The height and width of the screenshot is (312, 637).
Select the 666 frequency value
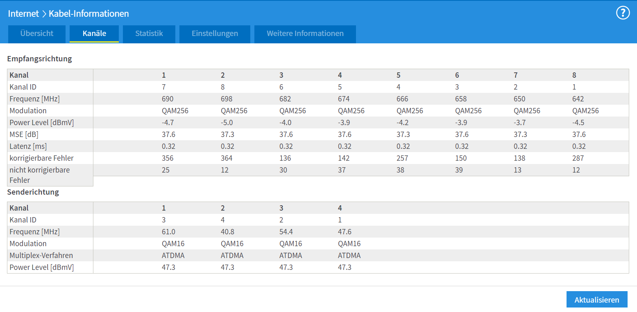(402, 99)
